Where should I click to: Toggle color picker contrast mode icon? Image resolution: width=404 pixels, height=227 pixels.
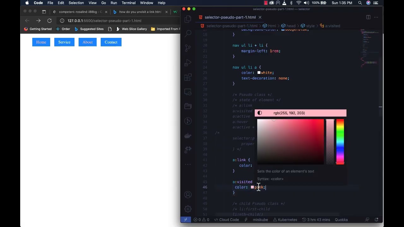[259, 113]
